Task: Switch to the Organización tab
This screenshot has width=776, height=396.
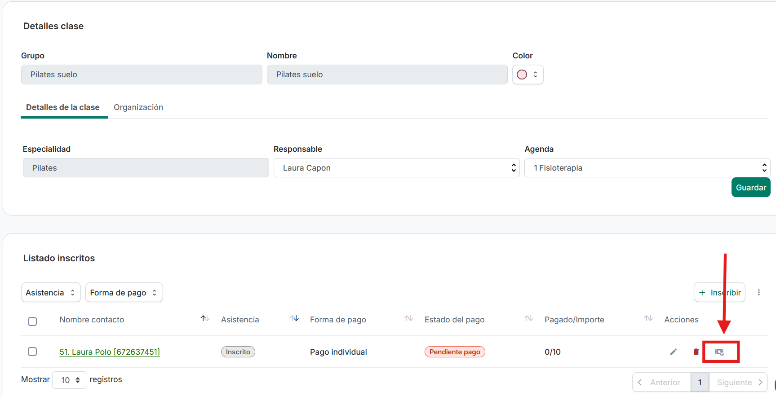Action: [138, 107]
